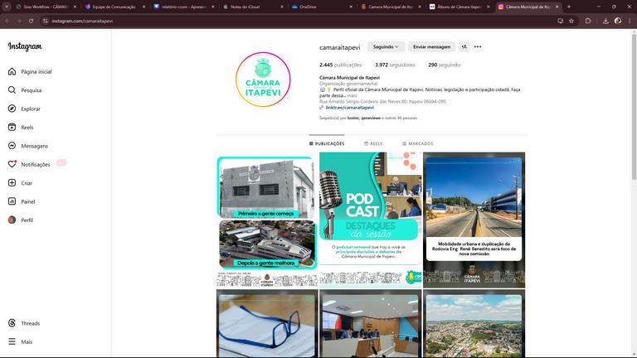The width and height of the screenshot is (637, 358).
Task: Open Reels from the sidebar
Action: (21, 128)
